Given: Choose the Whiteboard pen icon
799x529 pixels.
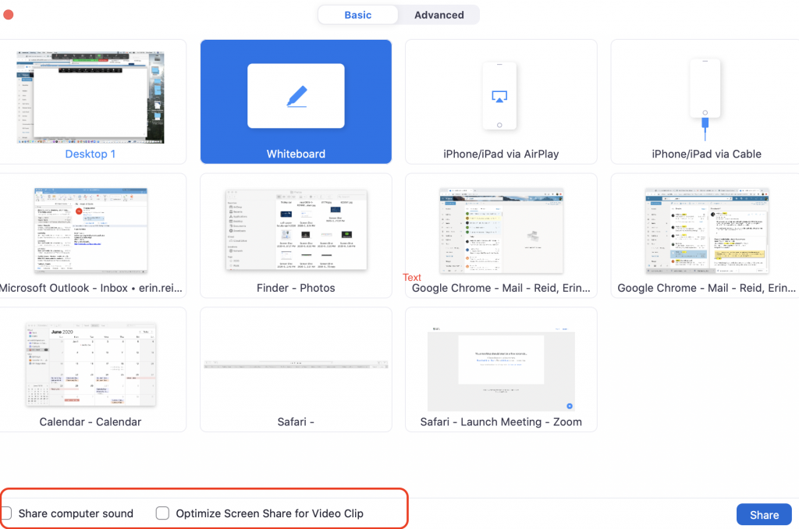Looking at the screenshot, I should click(296, 96).
